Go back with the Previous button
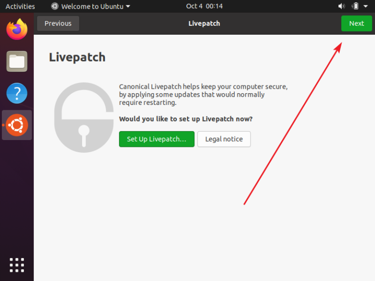 (x=58, y=23)
